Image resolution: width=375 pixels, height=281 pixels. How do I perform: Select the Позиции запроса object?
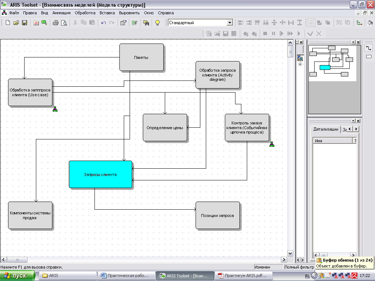[x=218, y=215]
